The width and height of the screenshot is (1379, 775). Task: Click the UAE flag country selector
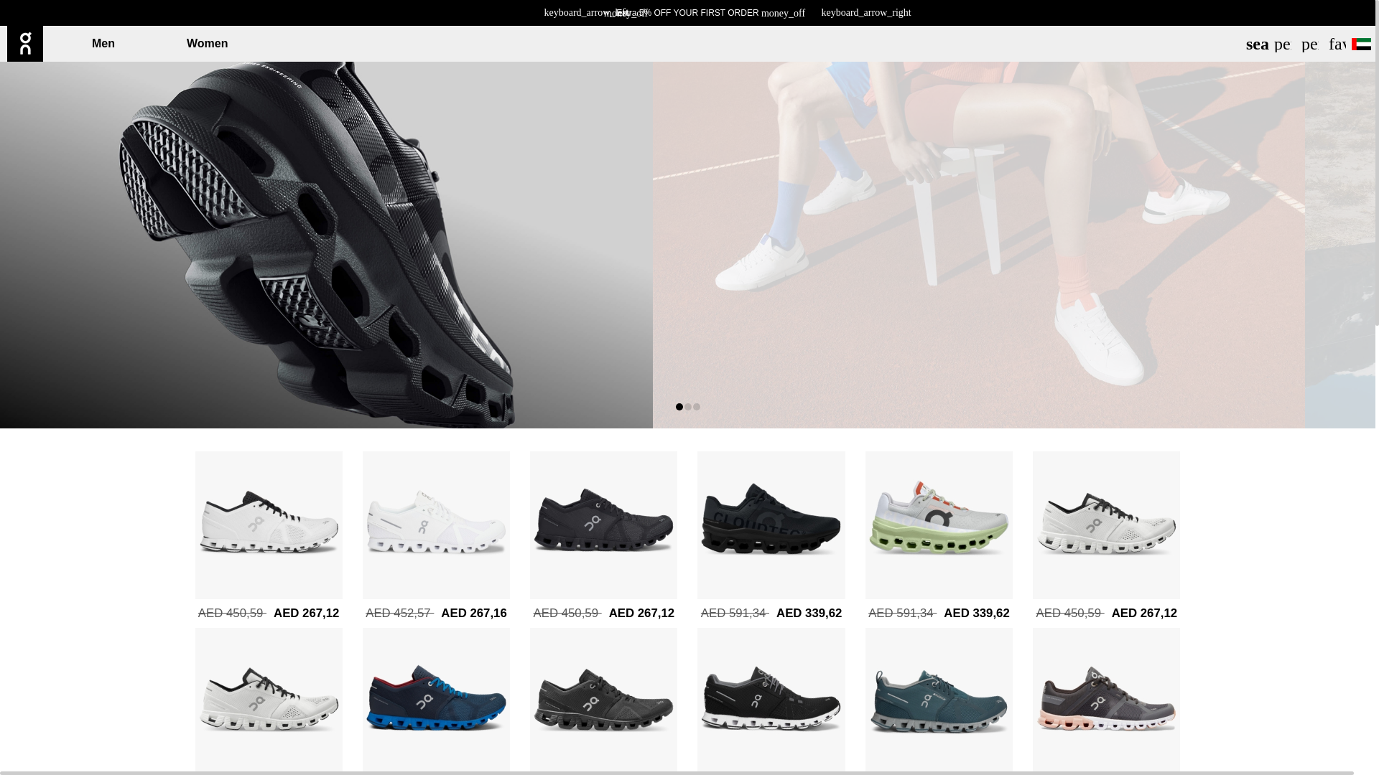pos(1361,44)
